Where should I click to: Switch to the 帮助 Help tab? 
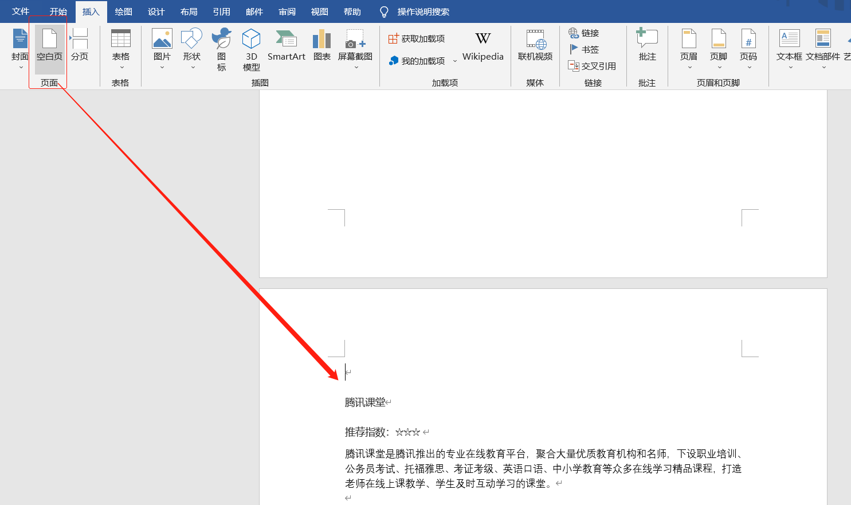(352, 11)
